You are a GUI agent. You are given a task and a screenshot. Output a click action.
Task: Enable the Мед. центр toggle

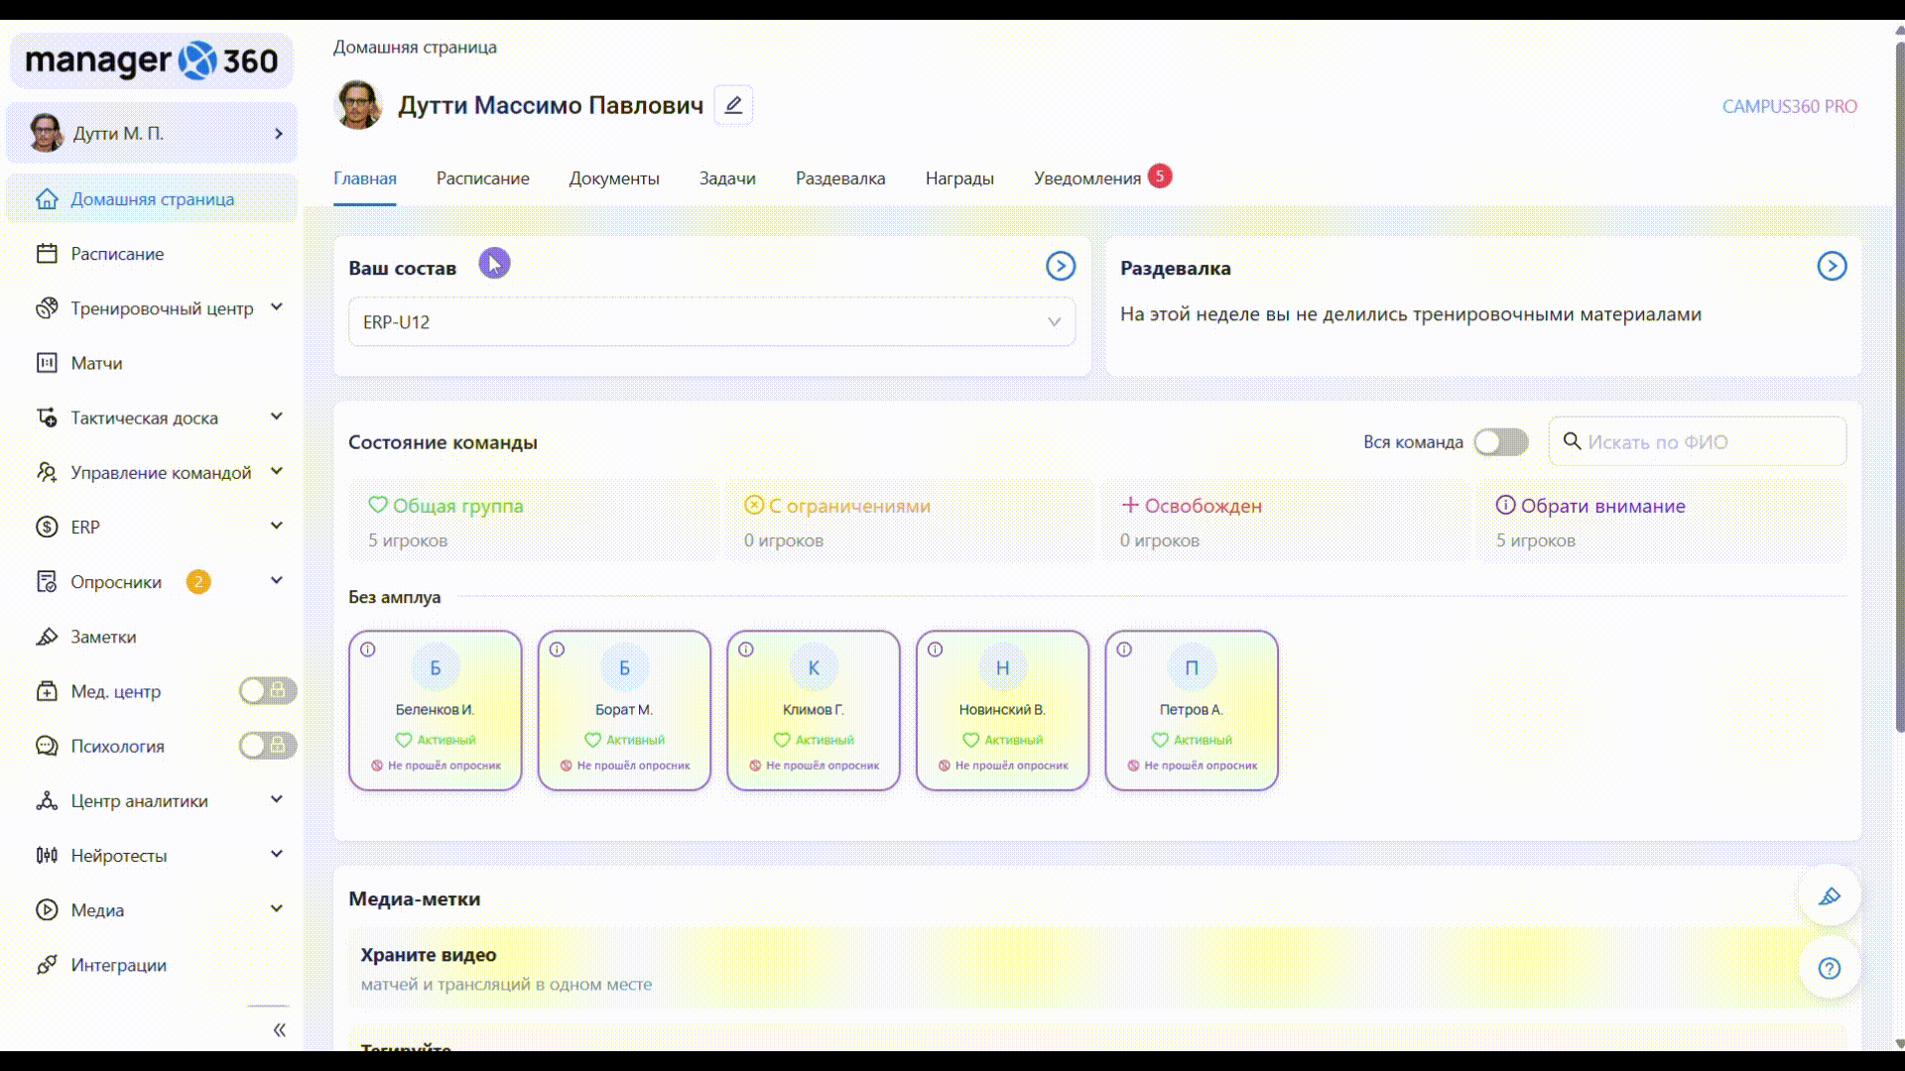(x=267, y=690)
